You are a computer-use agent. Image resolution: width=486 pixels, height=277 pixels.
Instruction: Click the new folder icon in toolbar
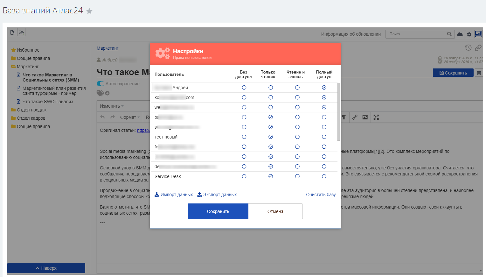pyautogui.click(x=21, y=32)
